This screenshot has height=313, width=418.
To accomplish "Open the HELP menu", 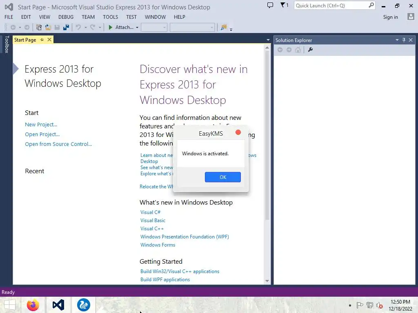I will click(x=180, y=17).
